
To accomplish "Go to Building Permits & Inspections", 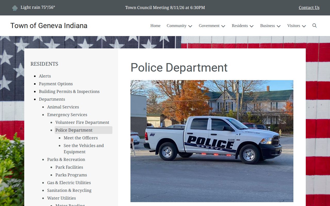I will tap(69, 91).
